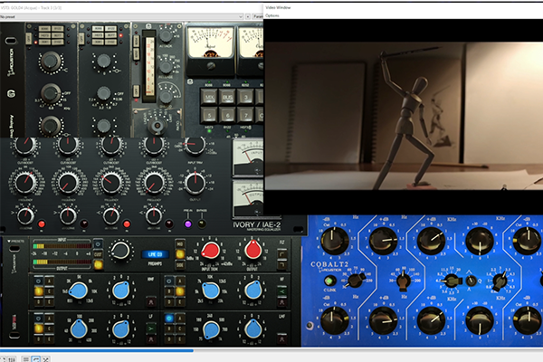Open the LINE 03 preamp selector display
This screenshot has width=543, height=362.
[155, 254]
